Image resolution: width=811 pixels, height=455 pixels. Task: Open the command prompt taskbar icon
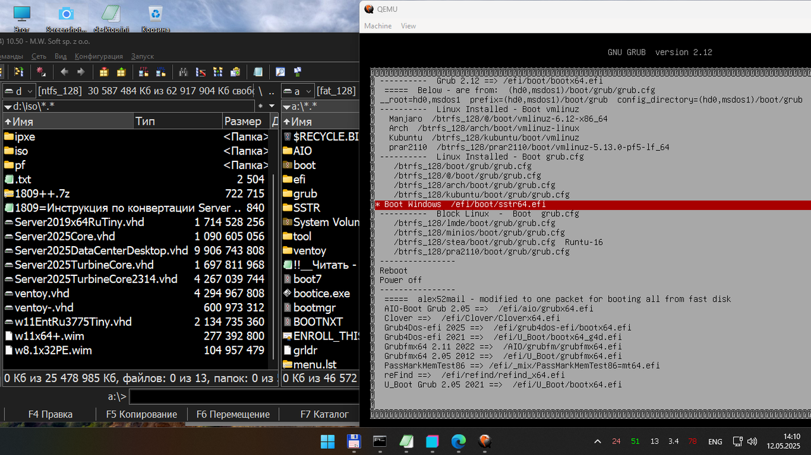[x=380, y=441]
